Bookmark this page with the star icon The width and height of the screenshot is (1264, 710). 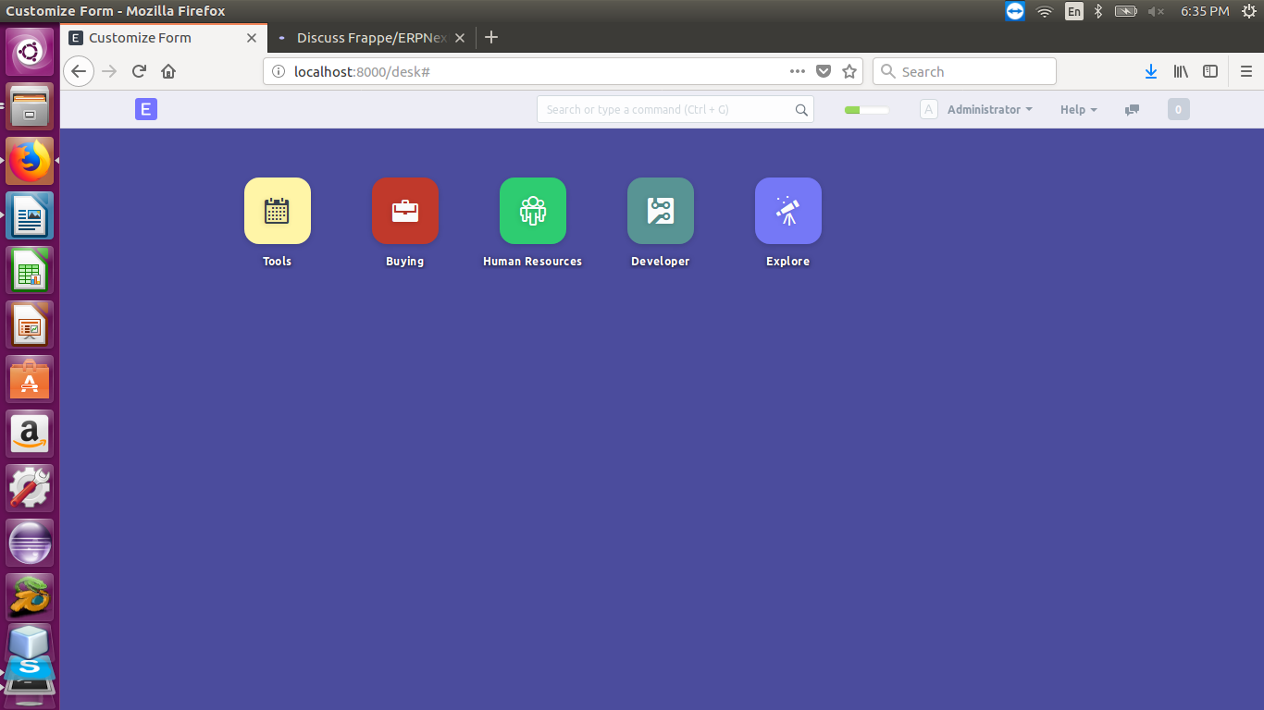(849, 71)
